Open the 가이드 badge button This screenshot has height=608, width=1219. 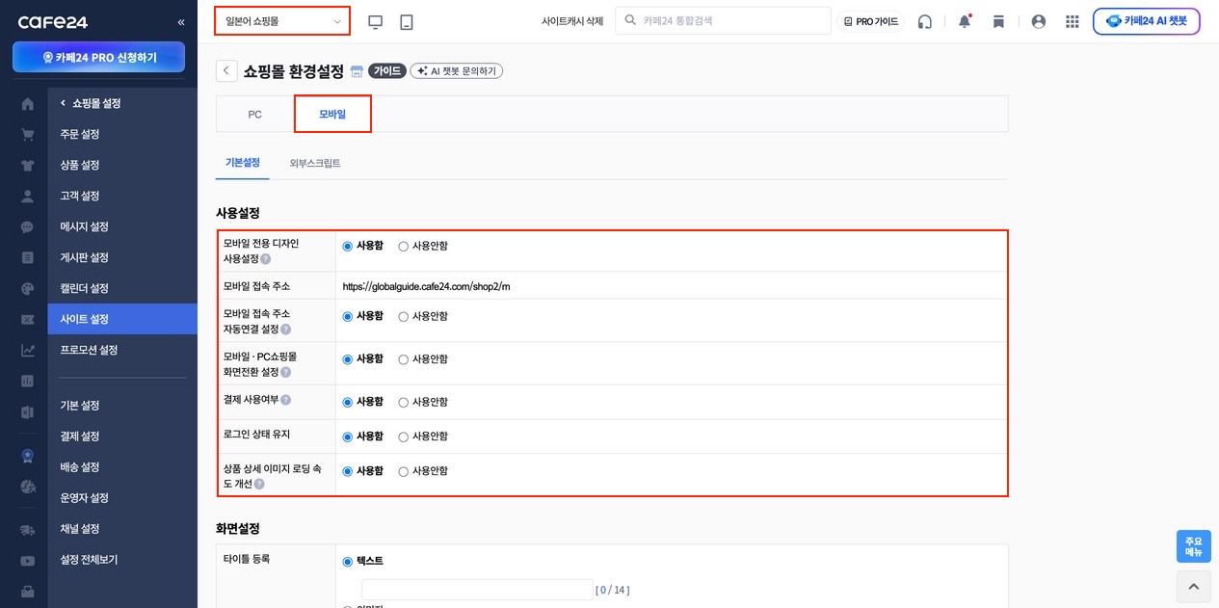click(387, 71)
